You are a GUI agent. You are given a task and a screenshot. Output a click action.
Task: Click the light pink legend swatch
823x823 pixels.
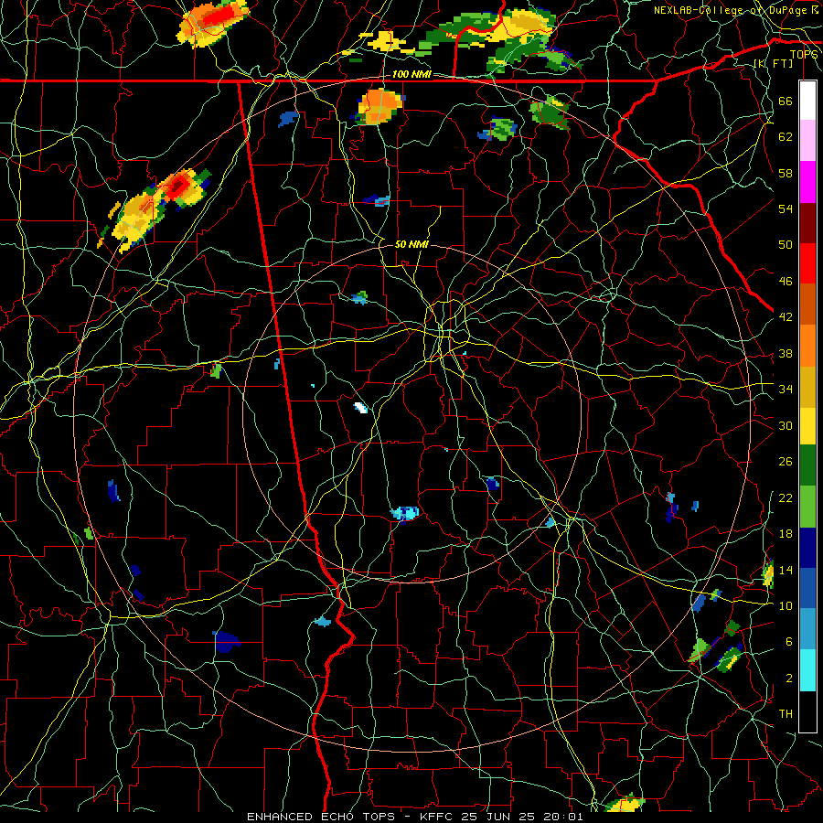point(807,141)
